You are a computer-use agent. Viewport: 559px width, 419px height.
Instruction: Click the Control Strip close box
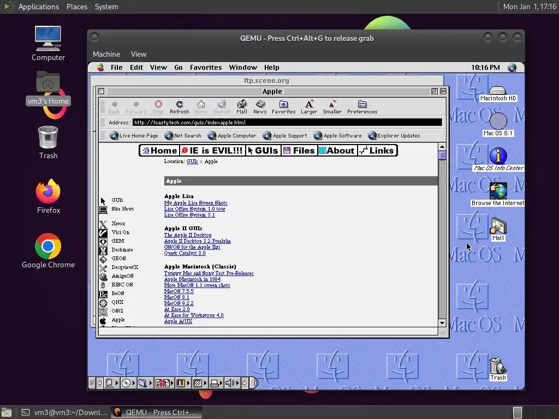coord(92,383)
